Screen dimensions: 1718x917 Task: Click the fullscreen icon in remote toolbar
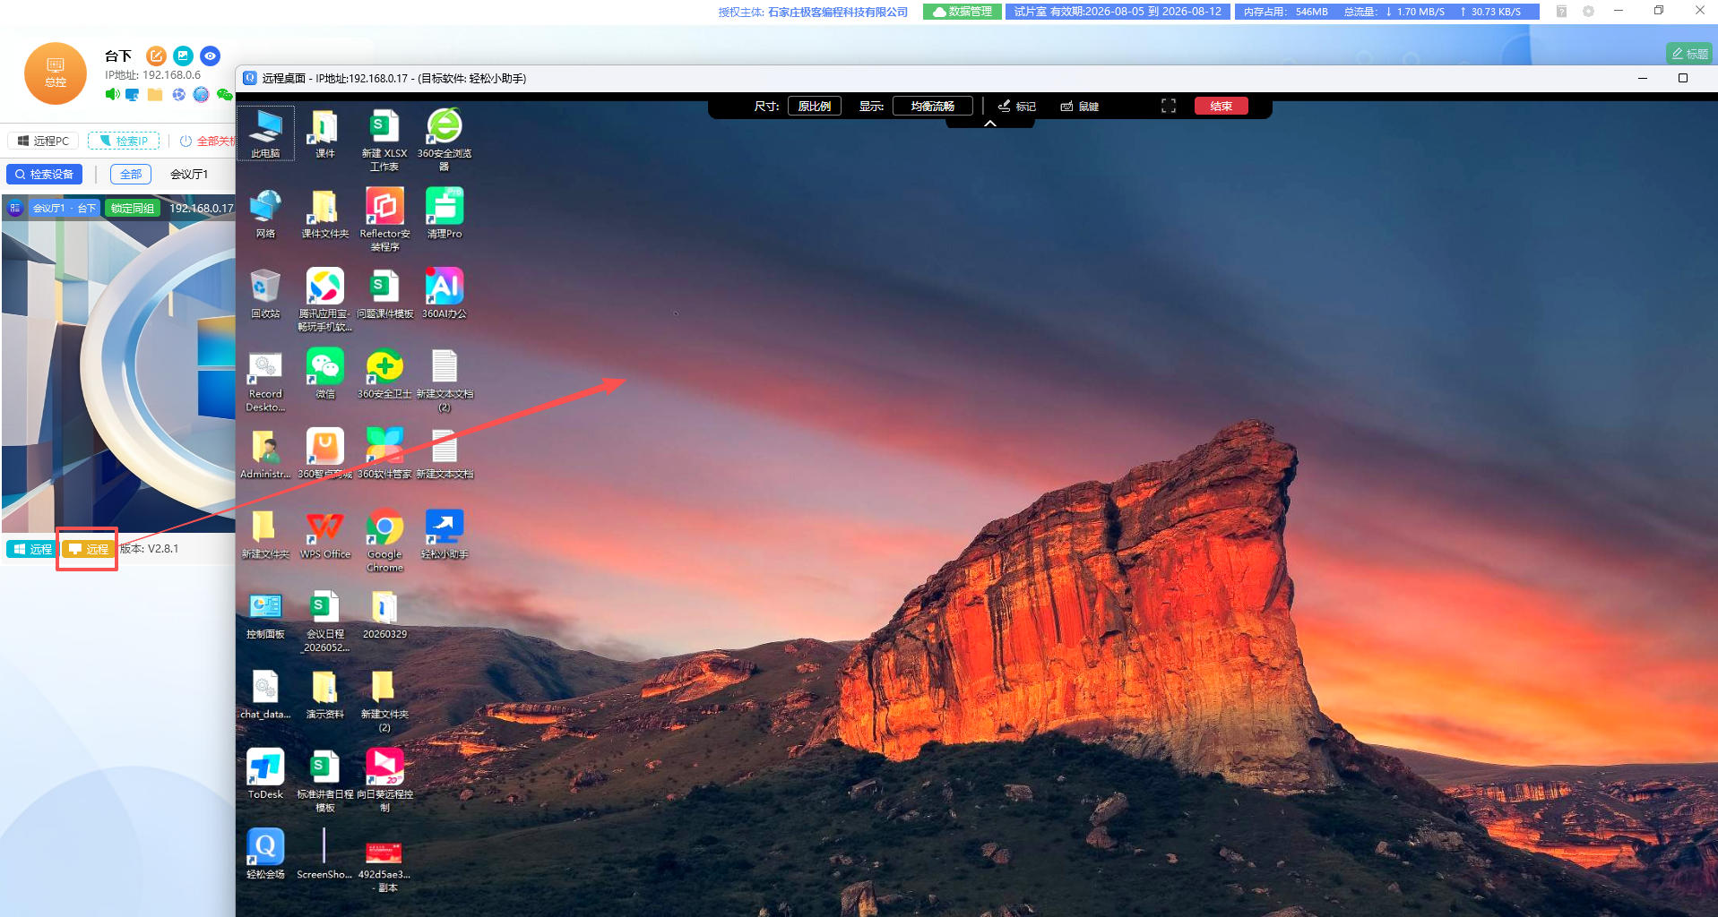tap(1168, 107)
